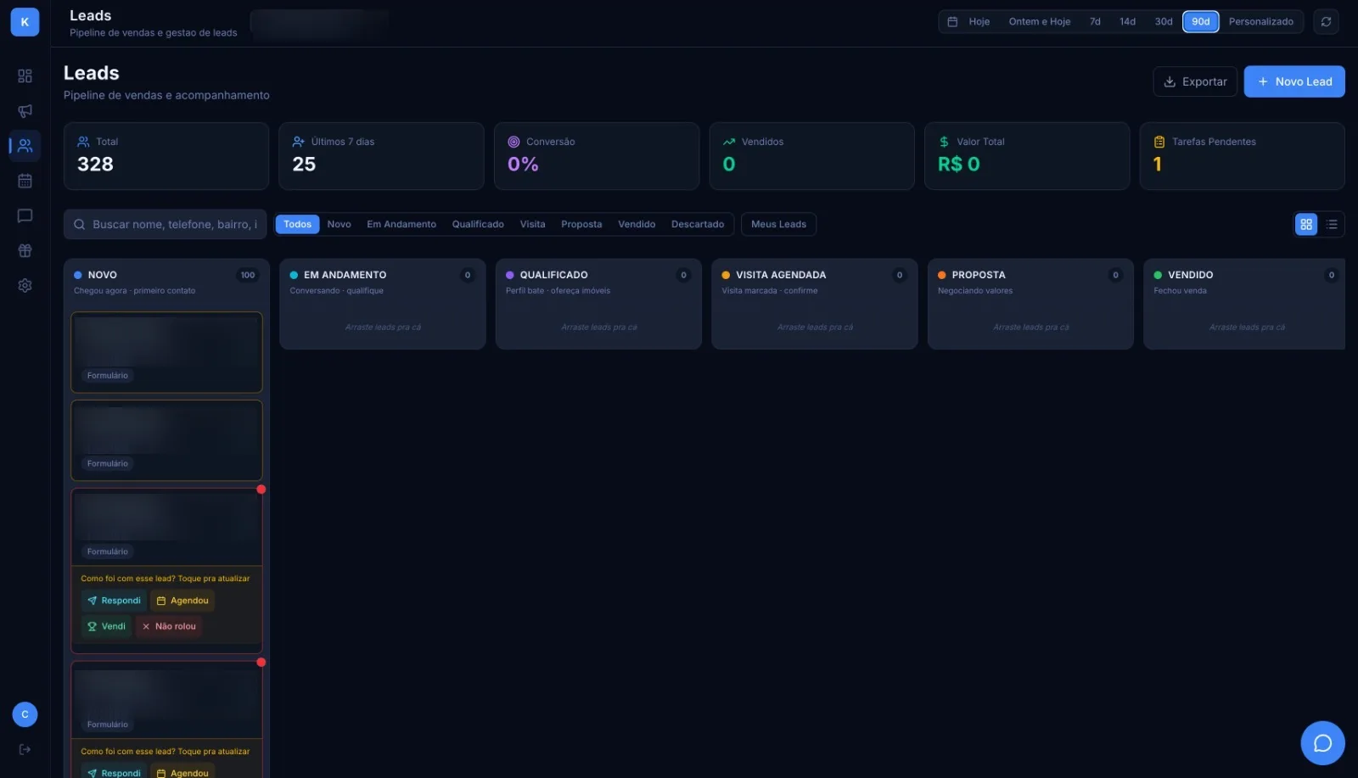Click the Últimos 7 dias card

tap(381, 156)
